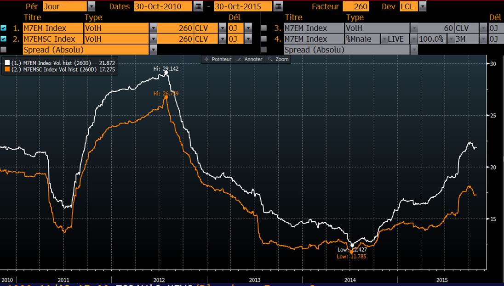Click the Hi: 29.142 peak marker
Image resolution: width=504 pixels, height=286 pixels.
click(x=166, y=73)
